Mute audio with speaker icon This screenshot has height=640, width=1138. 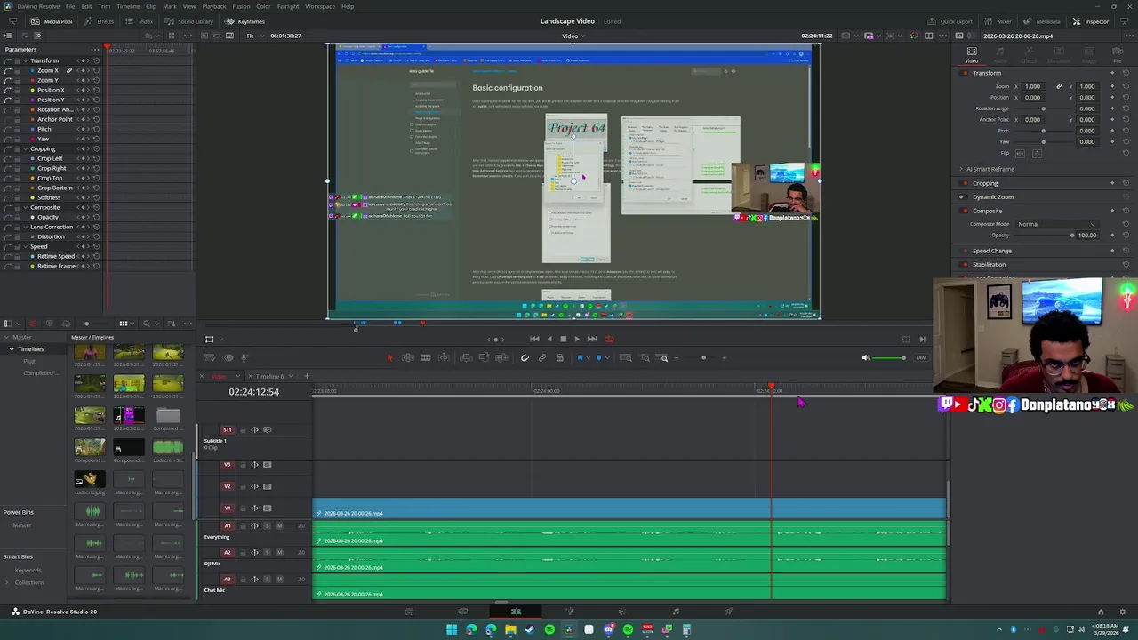tap(866, 357)
